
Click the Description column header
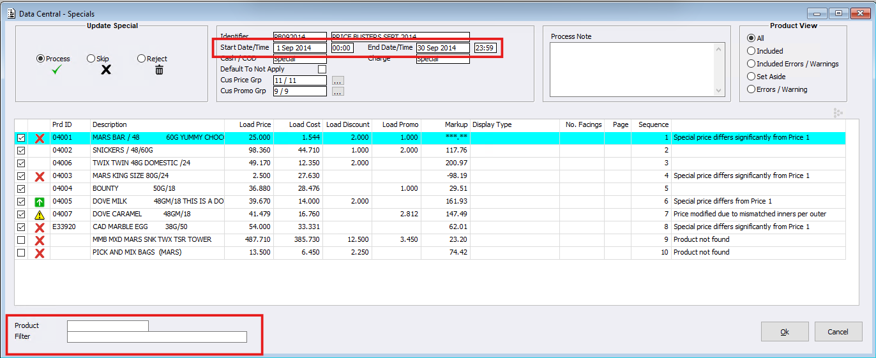[157, 125]
